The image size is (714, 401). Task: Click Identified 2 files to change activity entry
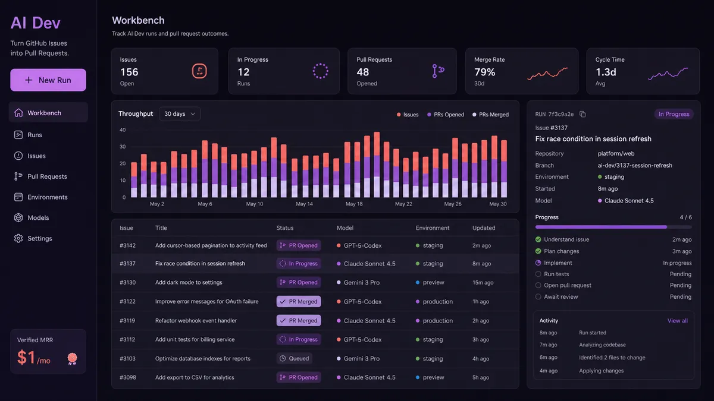(612, 358)
